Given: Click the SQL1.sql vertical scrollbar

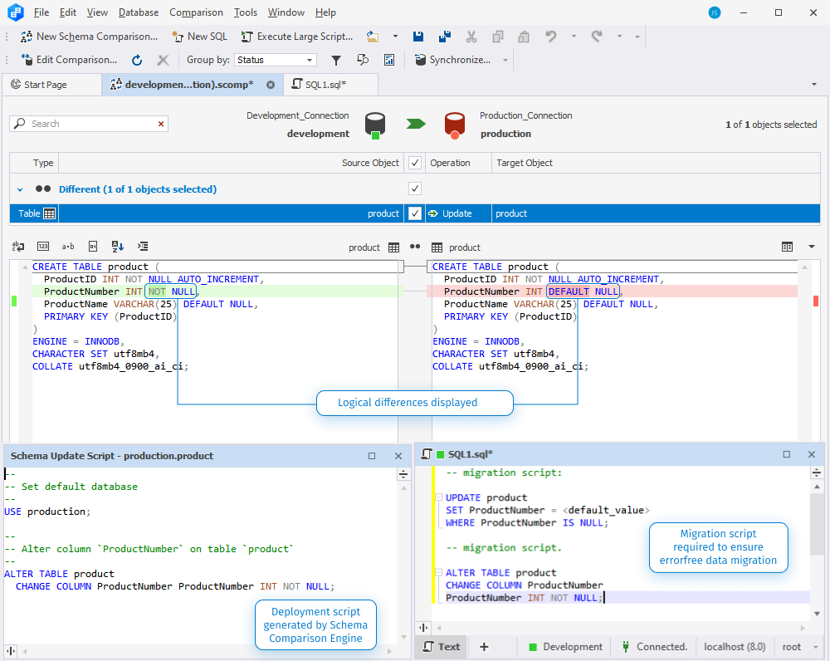Looking at the screenshot, I should click(817, 524).
